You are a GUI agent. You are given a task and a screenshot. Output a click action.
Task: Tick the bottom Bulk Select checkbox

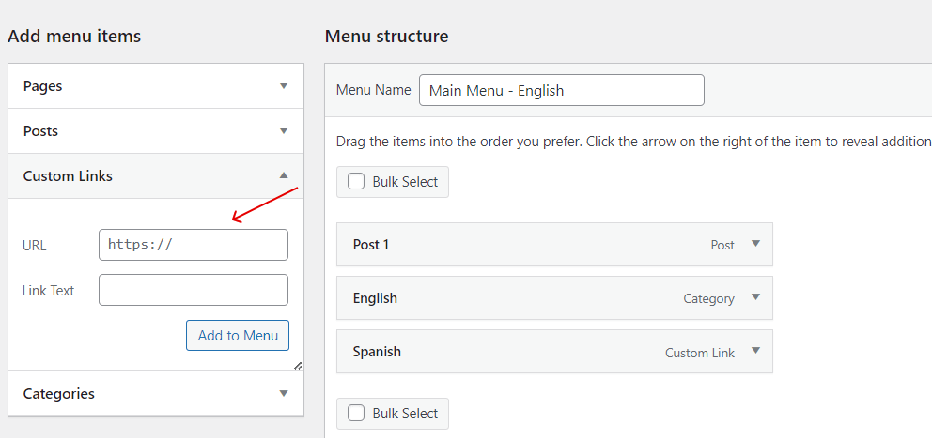pos(356,414)
